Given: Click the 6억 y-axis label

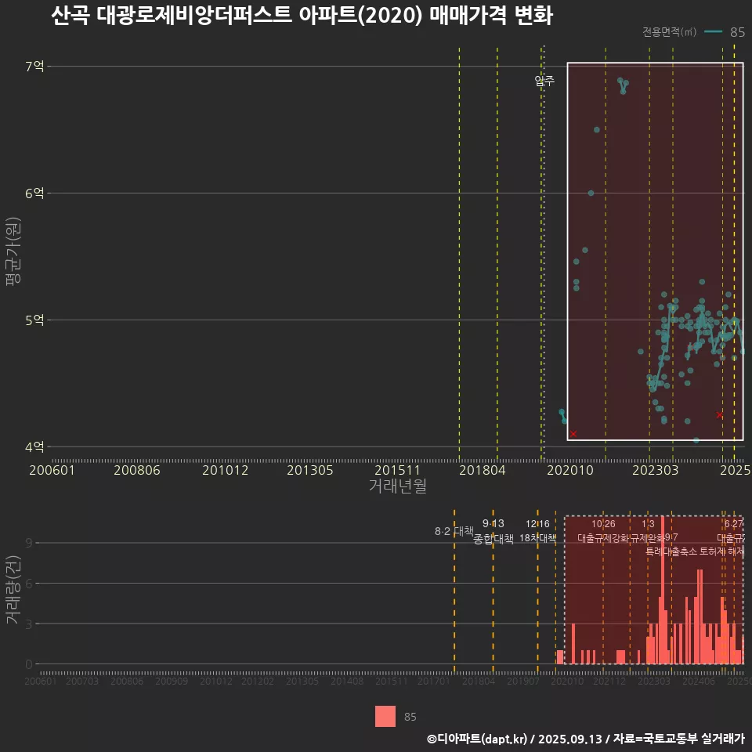Looking at the screenshot, I should (x=34, y=193).
